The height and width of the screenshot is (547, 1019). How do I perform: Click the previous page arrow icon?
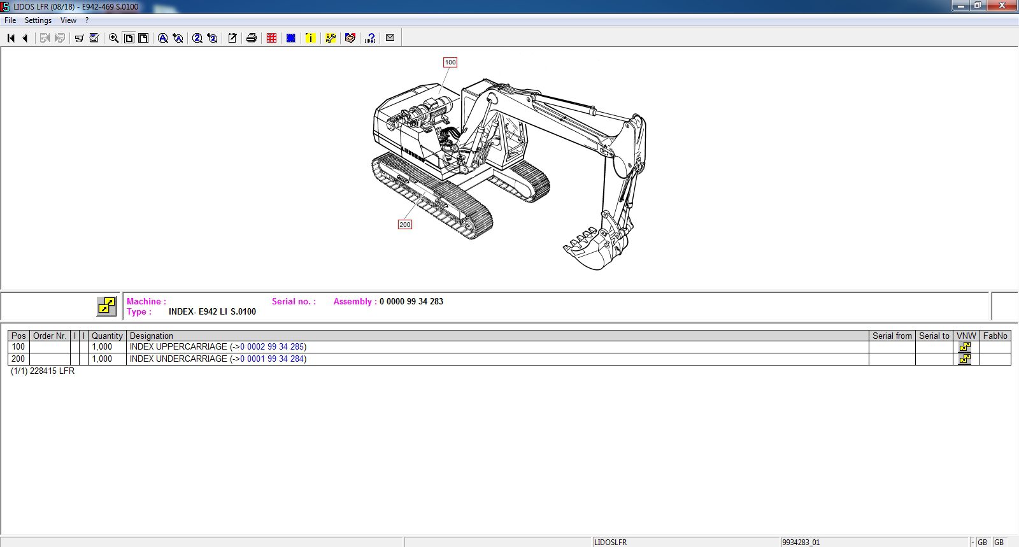[x=25, y=38]
